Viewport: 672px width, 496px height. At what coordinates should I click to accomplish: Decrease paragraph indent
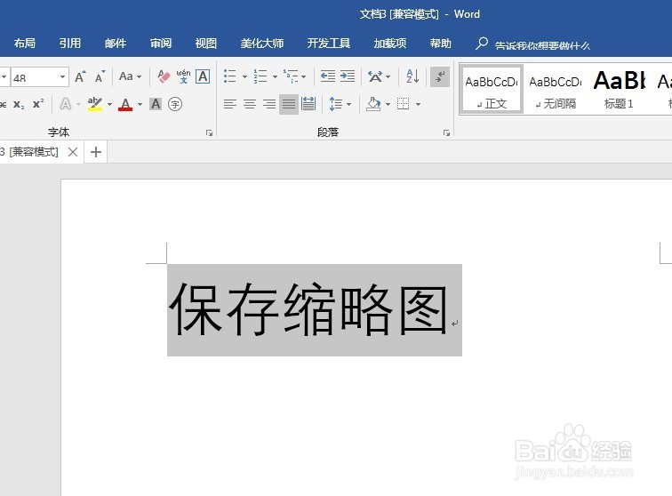[x=328, y=76]
